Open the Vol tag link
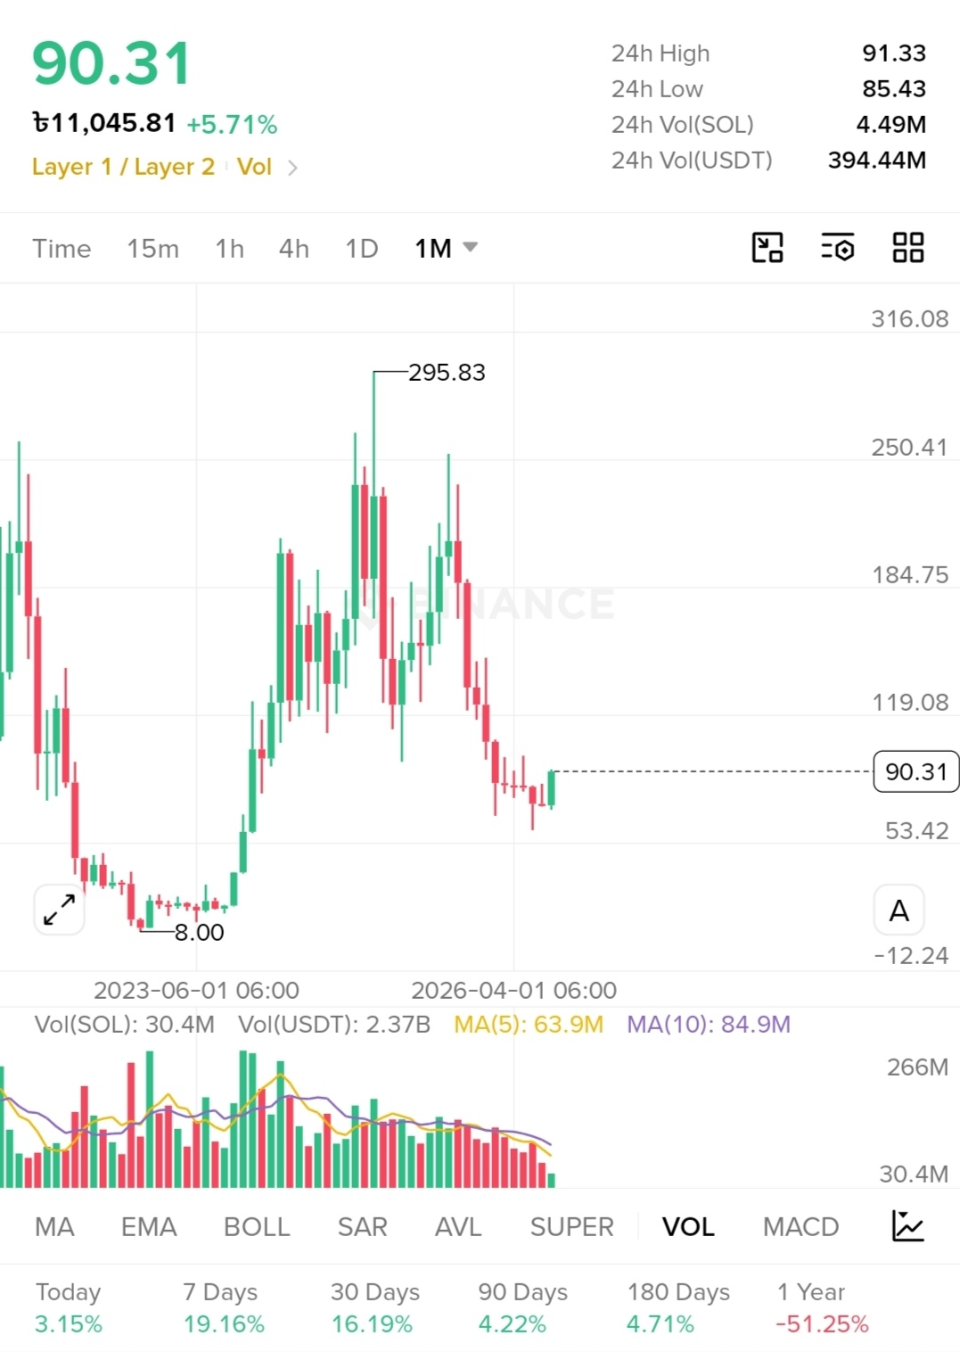Screen dimensions: 960x1352 click(254, 167)
